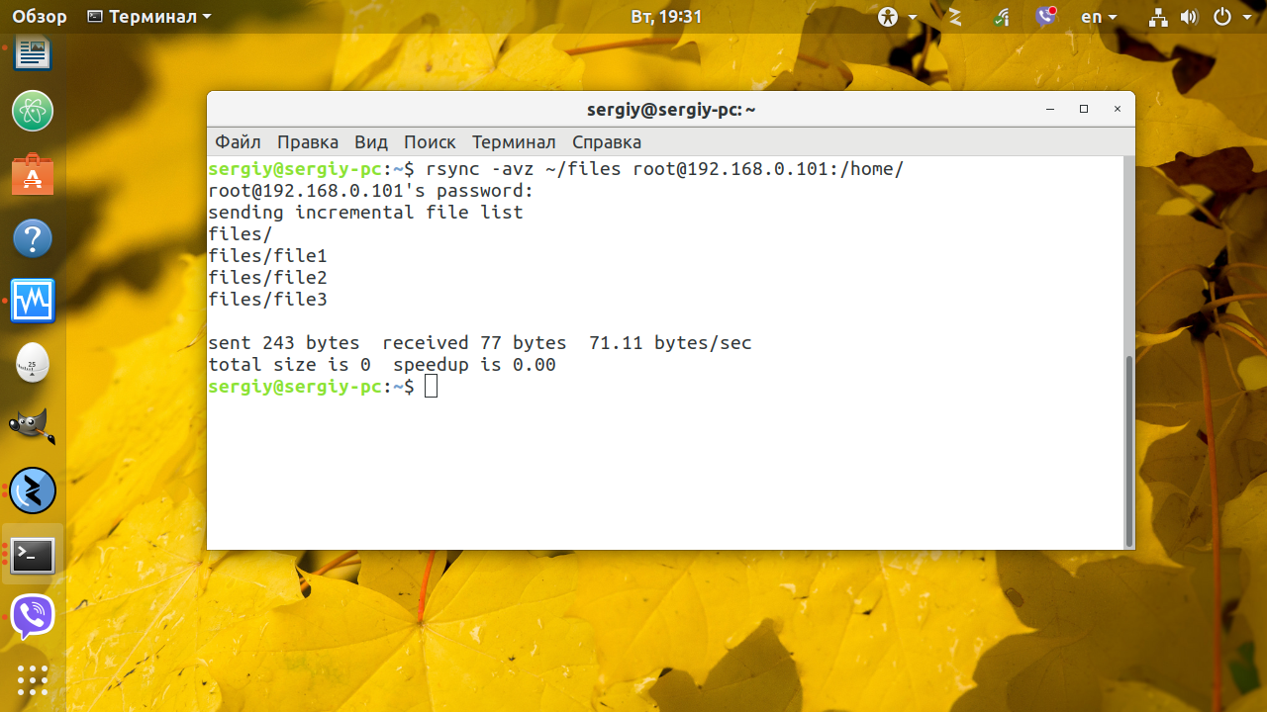Click the rsync -avz command text
Image resolution: width=1267 pixels, height=712 pixels.
[x=664, y=169]
